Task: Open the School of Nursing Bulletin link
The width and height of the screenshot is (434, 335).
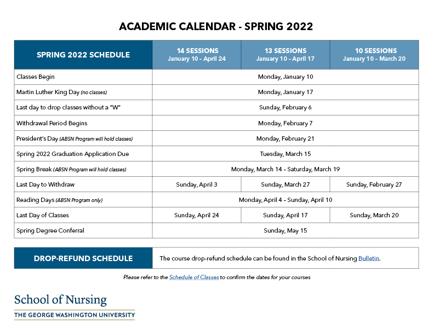Action: pyautogui.click(x=369, y=258)
